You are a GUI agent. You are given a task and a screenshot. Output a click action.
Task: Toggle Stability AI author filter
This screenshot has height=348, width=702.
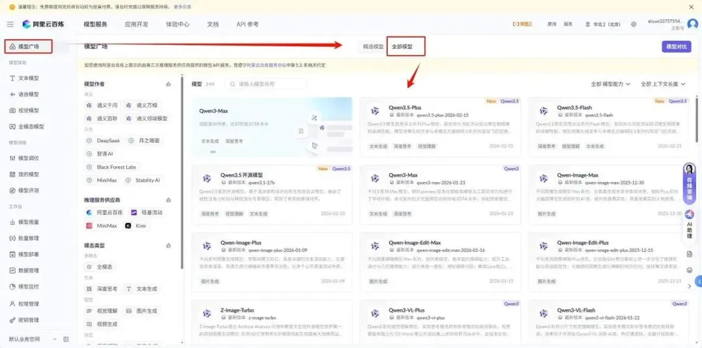pyautogui.click(x=142, y=180)
